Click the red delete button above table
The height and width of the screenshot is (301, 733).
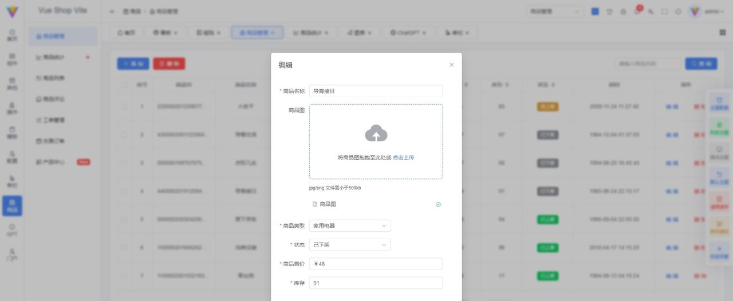pyautogui.click(x=169, y=64)
